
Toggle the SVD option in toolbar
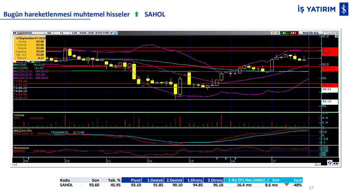tap(91, 33)
